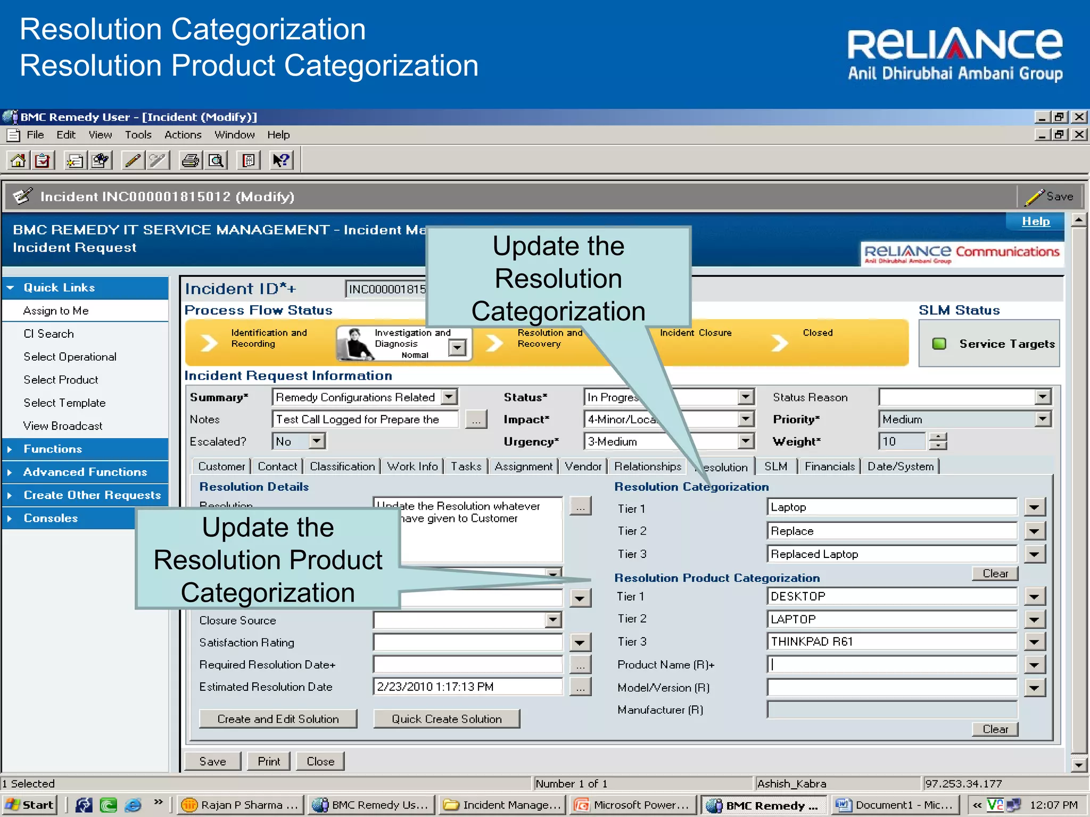Click the Print toolbar icon
The image size is (1090, 817).
[190, 160]
